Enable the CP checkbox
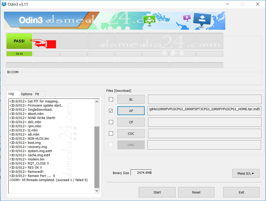This screenshot has height=201, width=266. [x=111, y=122]
